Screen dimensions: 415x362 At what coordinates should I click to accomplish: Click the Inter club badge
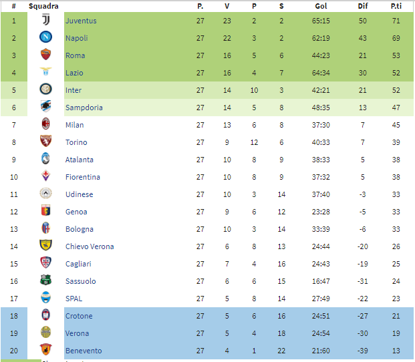(x=46, y=89)
